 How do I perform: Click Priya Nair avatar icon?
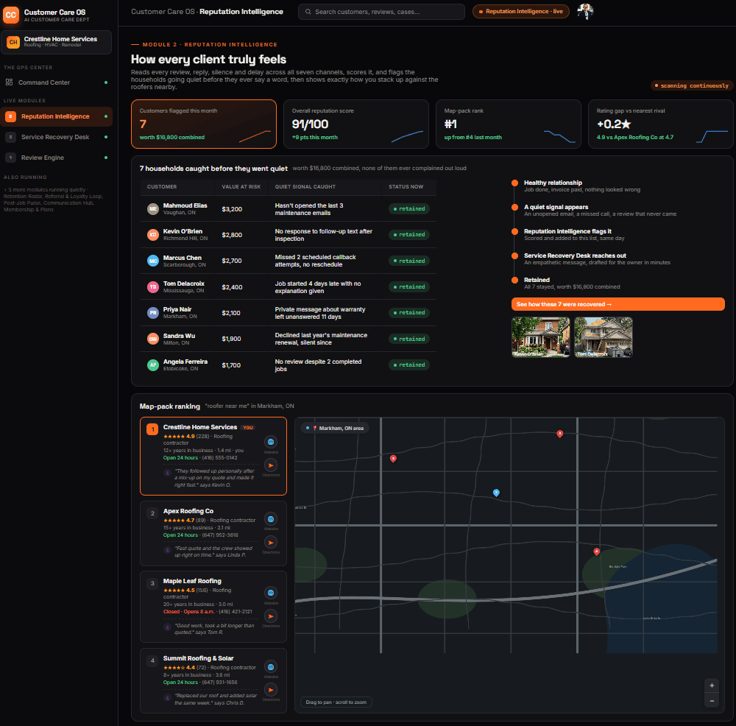(153, 313)
